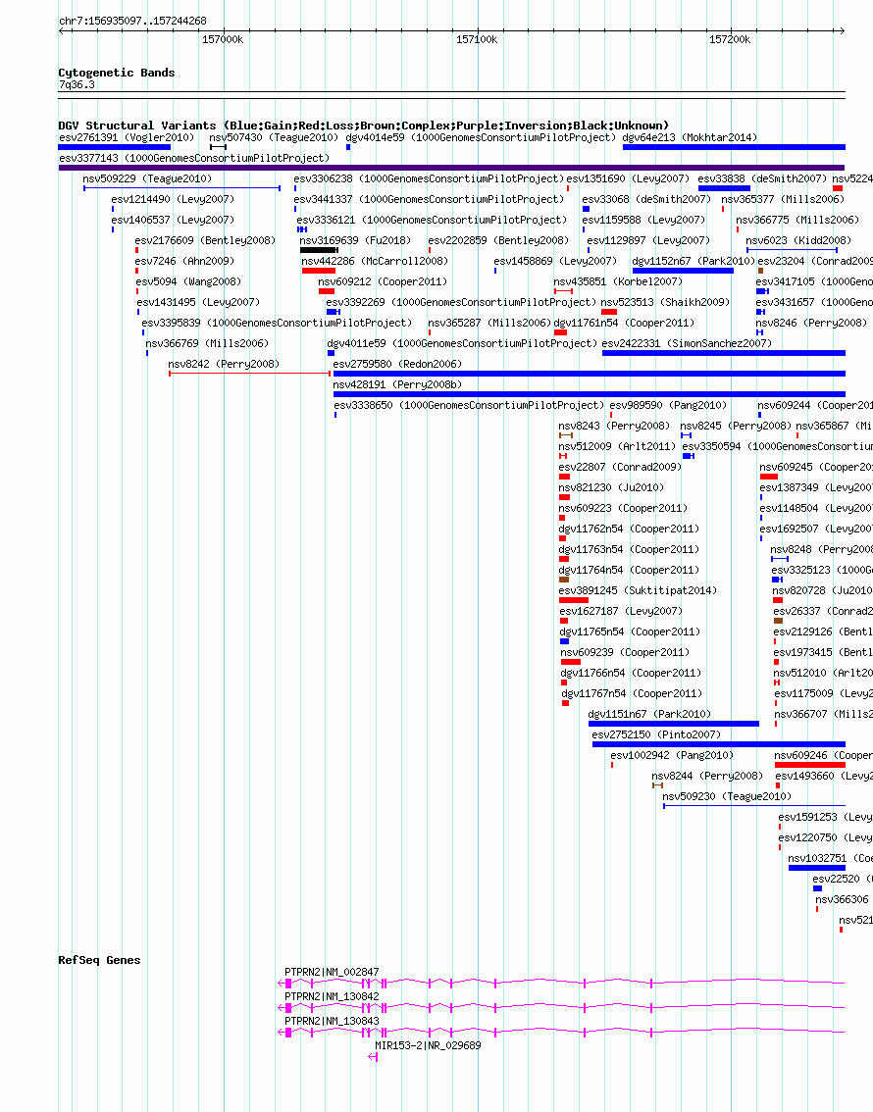Click esv2752150 (Pinto2007) label
The image size is (873, 1112).
pyautogui.click(x=656, y=734)
